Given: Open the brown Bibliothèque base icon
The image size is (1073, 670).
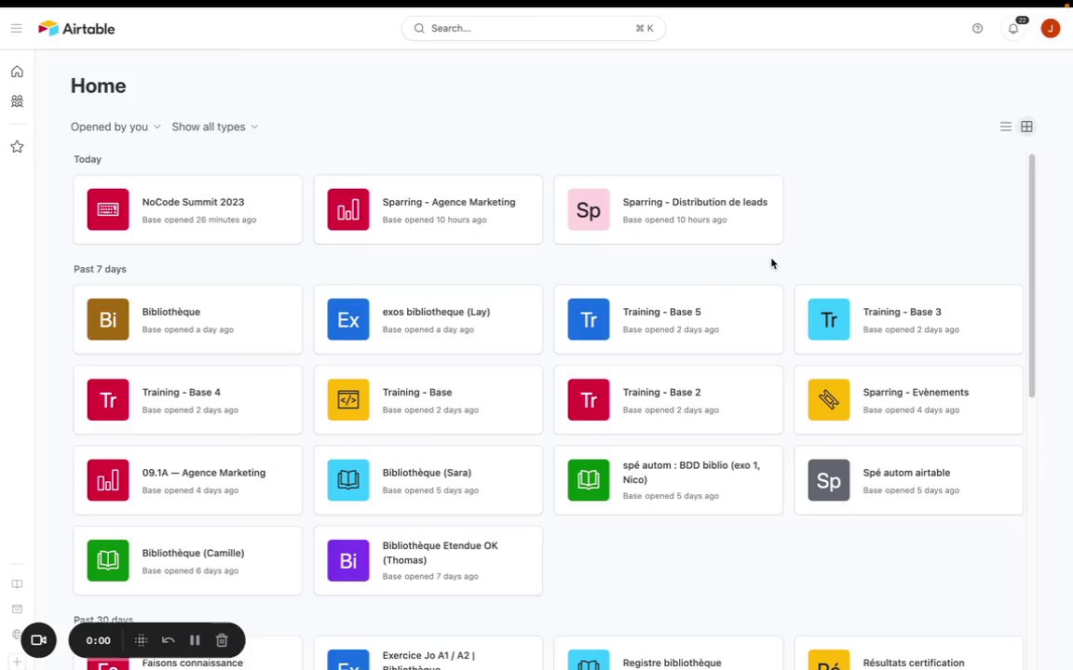Looking at the screenshot, I should (x=108, y=319).
